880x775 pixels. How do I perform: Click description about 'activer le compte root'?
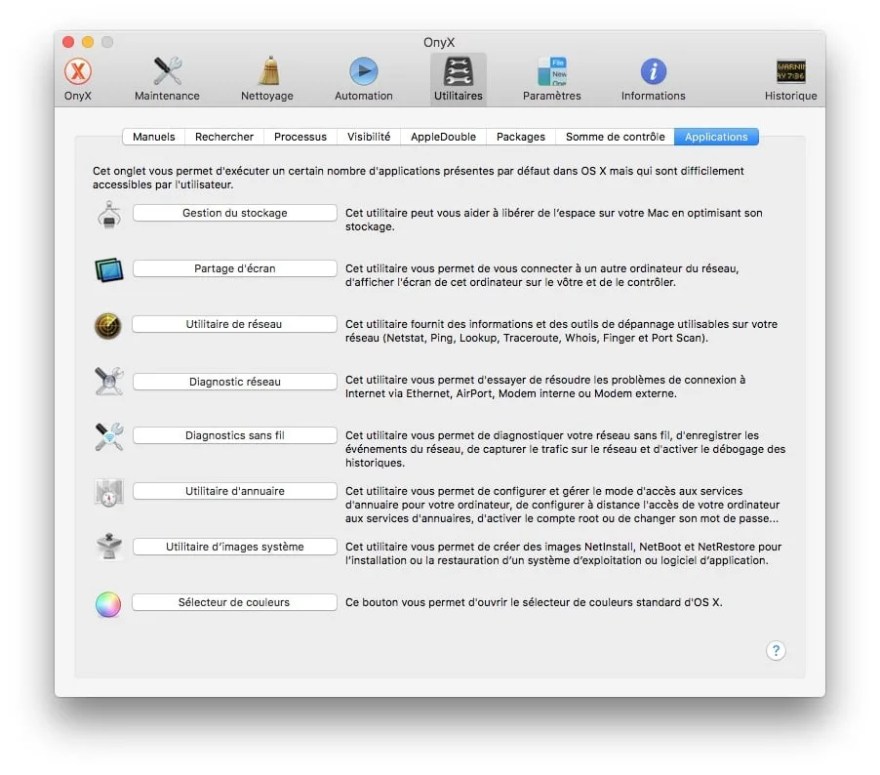tap(562, 505)
